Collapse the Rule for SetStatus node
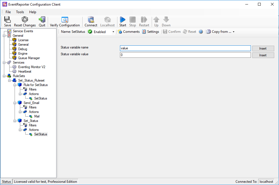 pos(15,85)
